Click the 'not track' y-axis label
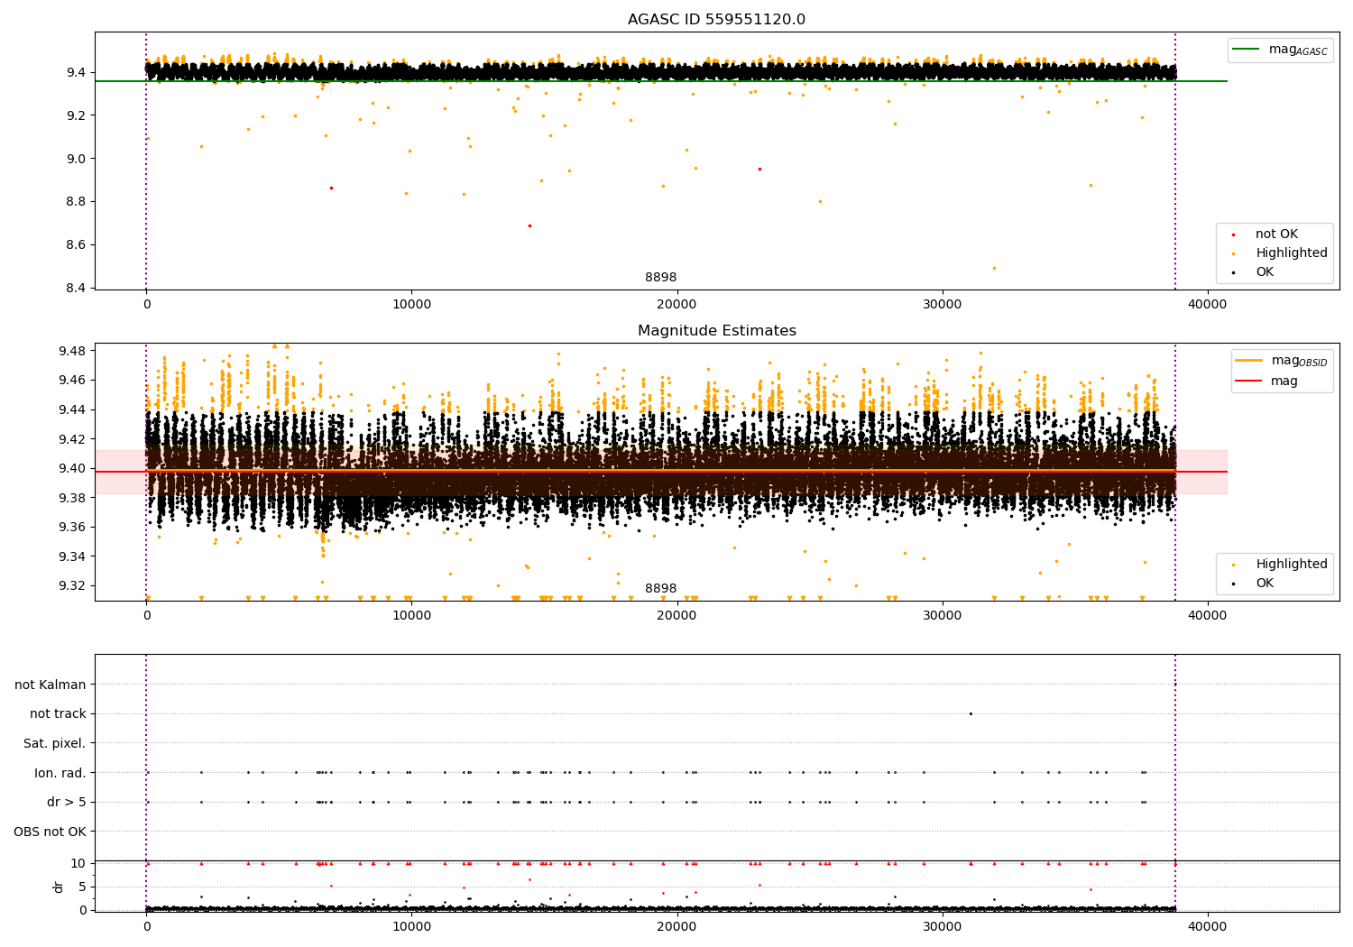This screenshot has height=947, width=1353. pyautogui.click(x=58, y=713)
